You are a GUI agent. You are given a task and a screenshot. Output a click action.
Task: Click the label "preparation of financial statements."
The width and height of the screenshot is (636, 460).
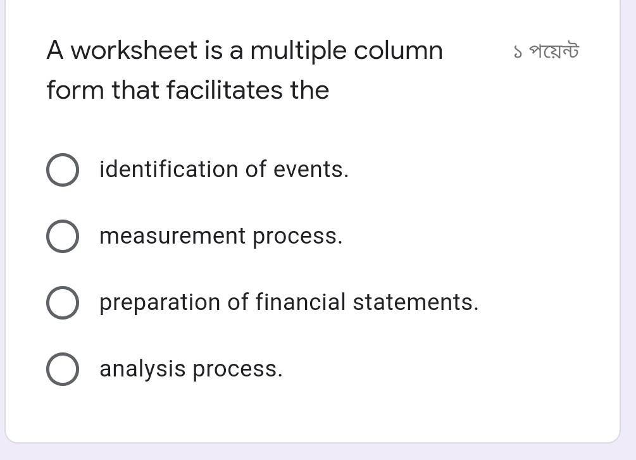(x=289, y=302)
